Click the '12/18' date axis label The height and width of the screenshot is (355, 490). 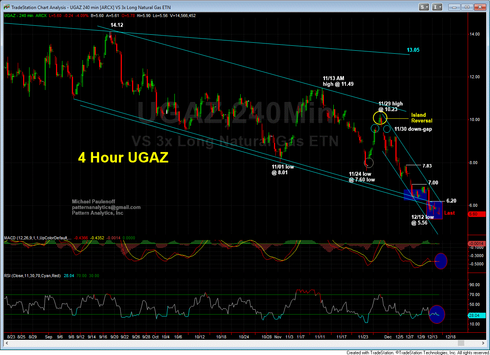point(450,336)
